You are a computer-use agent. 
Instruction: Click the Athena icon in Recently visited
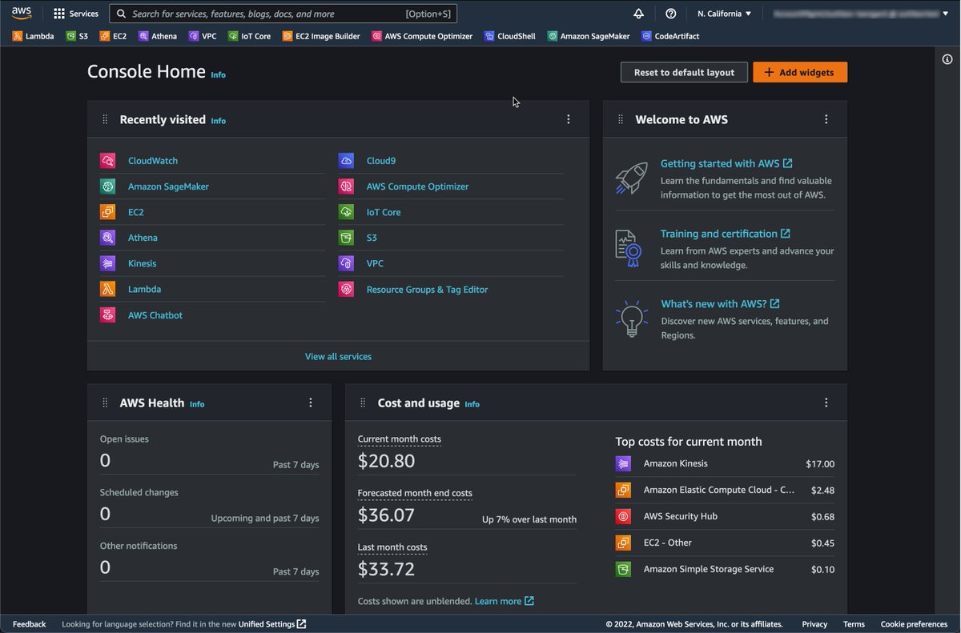point(107,238)
